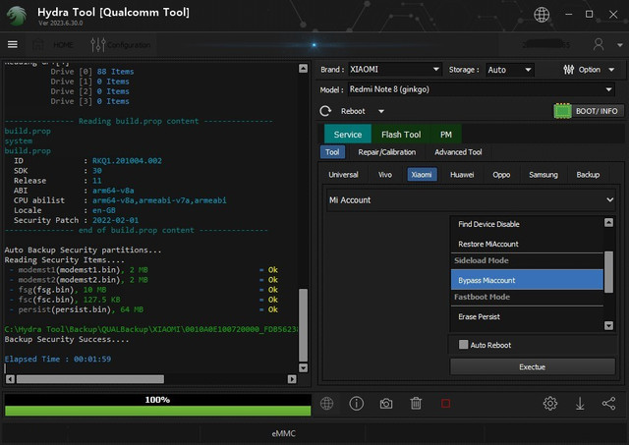The height and width of the screenshot is (445, 629).
Task: Open the Mi Account dropdown
Action: tap(472, 199)
